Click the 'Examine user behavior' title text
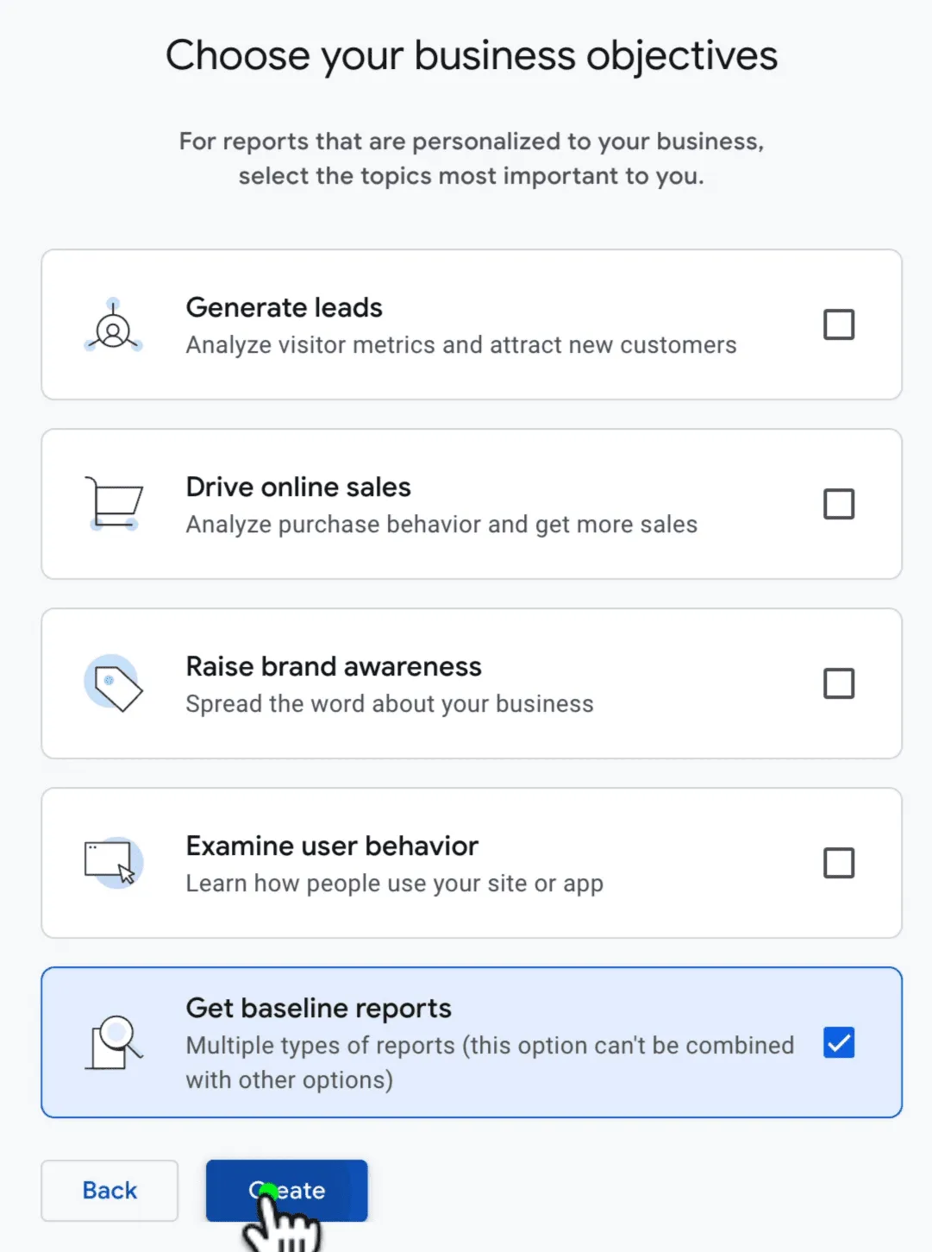932x1252 pixels. (x=332, y=846)
